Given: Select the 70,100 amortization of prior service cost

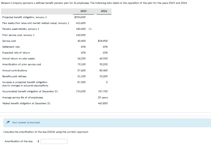Looking at the screenshot, I should [82, 64].
